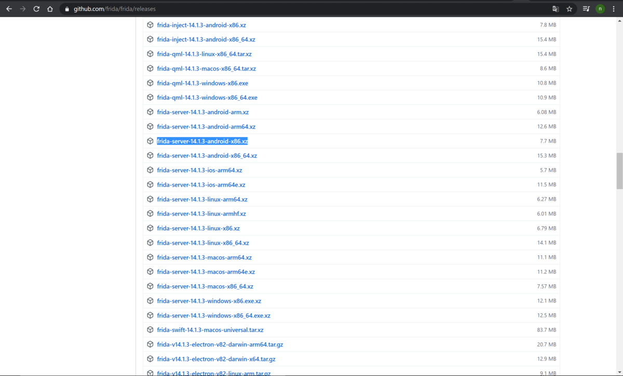Download frida-server-14.1.3-linux-x86_64.xz
The width and height of the screenshot is (623, 376).
tap(203, 243)
